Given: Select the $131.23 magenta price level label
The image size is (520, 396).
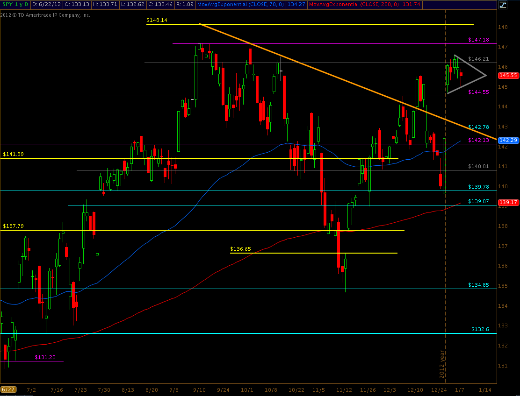Looking at the screenshot, I should (x=45, y=357).
